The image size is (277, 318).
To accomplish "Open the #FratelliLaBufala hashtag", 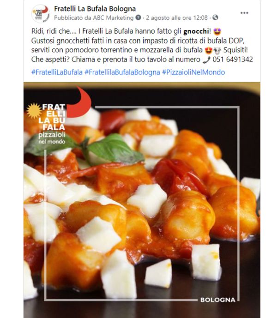I will 57,72.
